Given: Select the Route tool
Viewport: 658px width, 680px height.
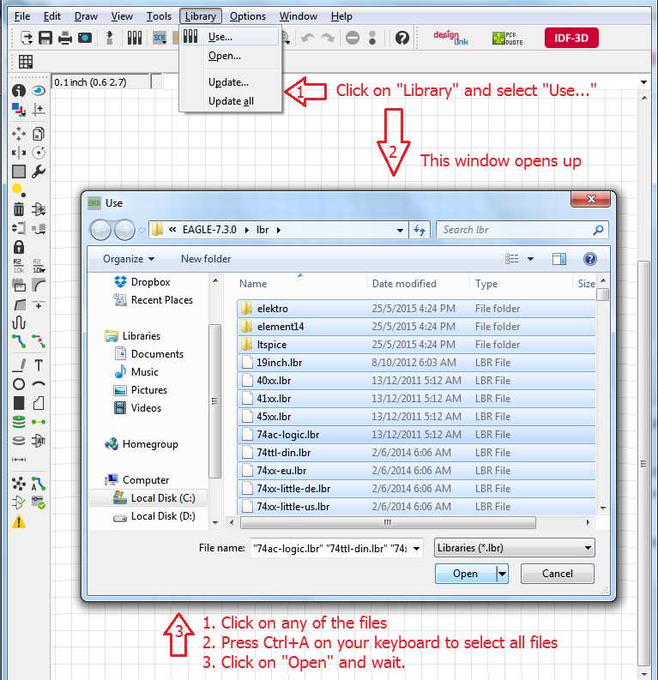Looking at the screenshot, I should coord(19,341).
